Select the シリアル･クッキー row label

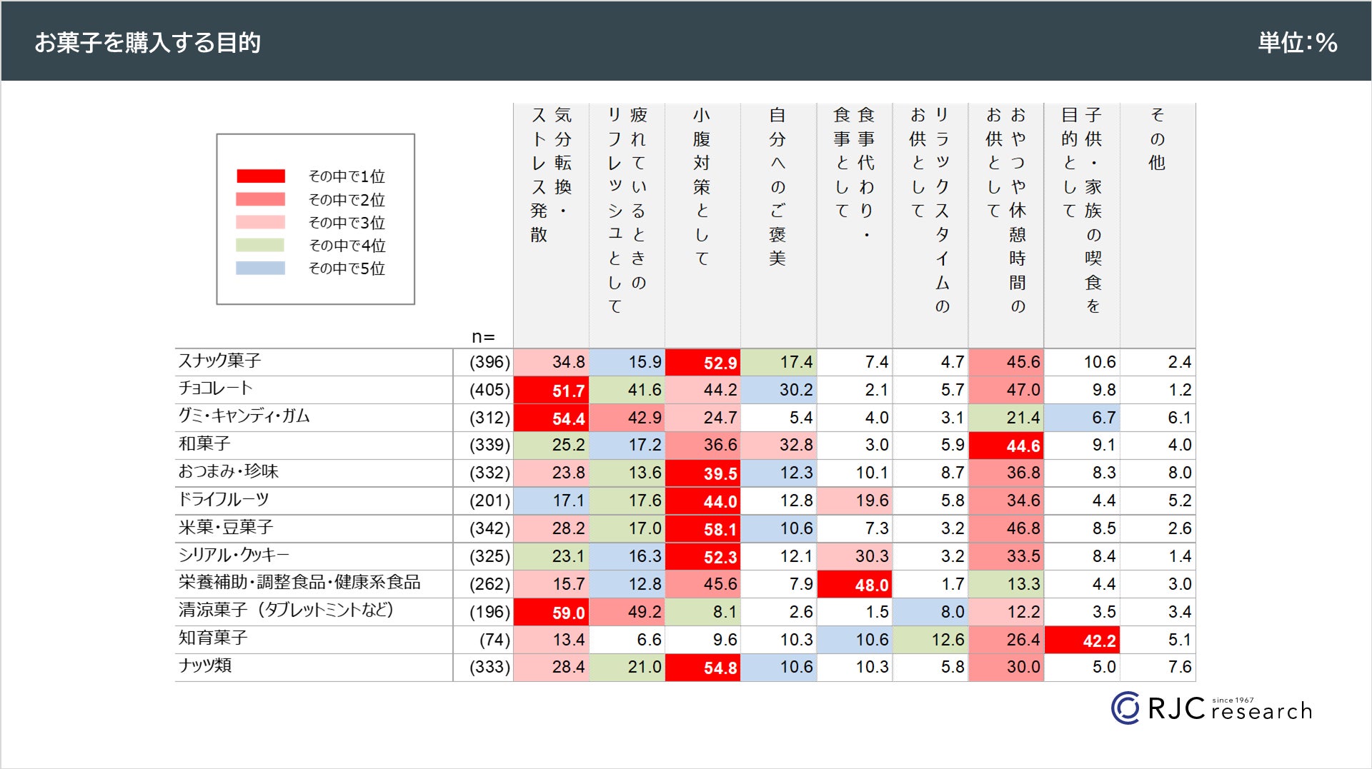[234, 556]
